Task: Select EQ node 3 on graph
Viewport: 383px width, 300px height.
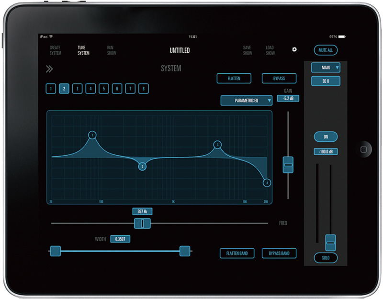Action: point(217,145)
